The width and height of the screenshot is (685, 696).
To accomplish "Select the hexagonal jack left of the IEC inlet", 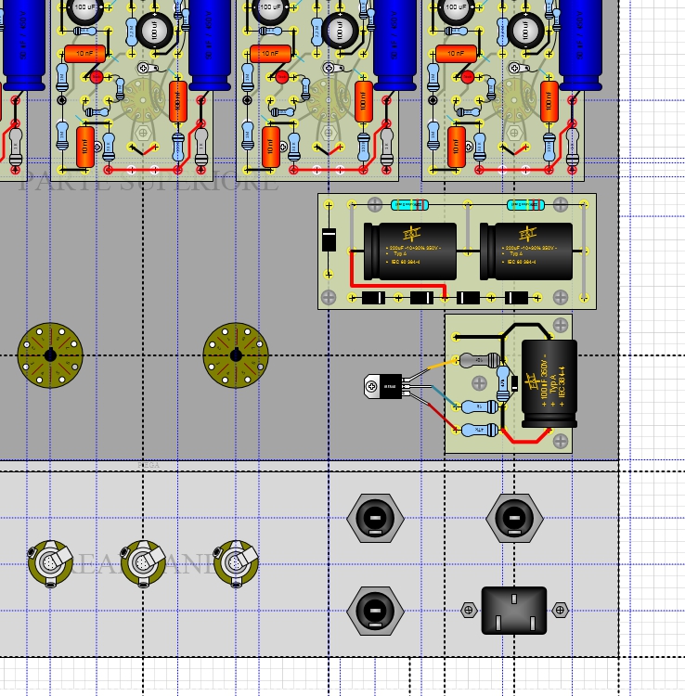I will [373, 610].
